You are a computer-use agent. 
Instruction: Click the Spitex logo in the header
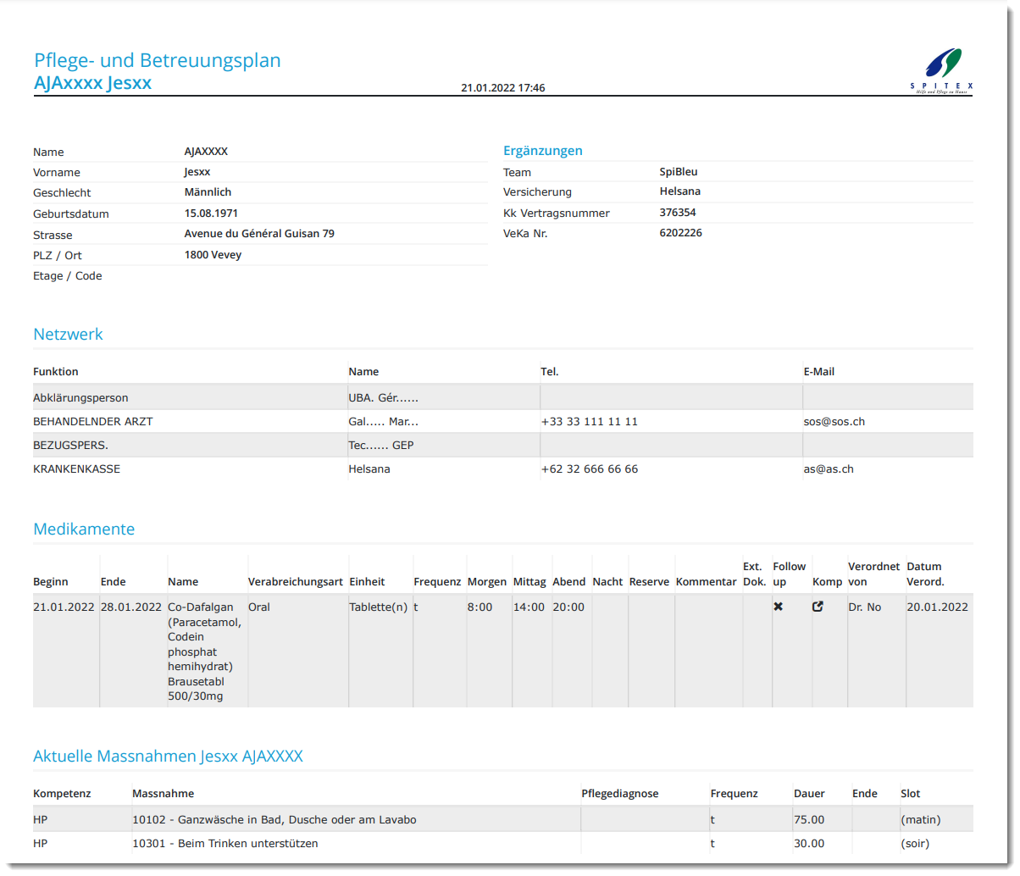(942, 69)
